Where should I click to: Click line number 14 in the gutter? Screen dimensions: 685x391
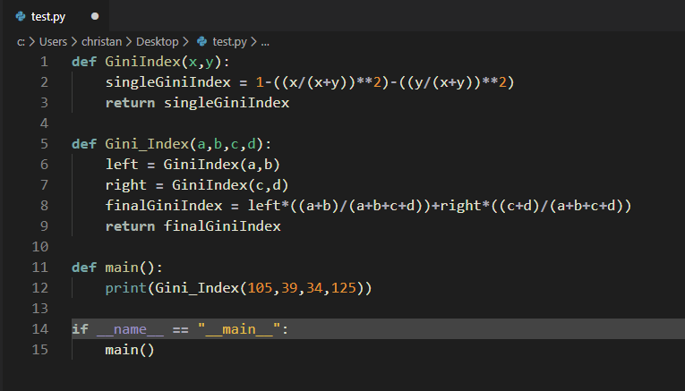tap(39, 329)
